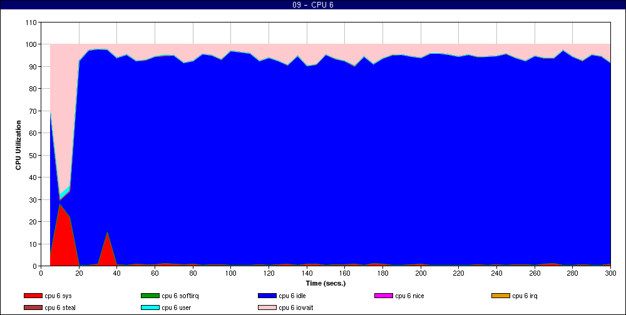This screenshot has height=315, width=626.
Task: Click the red sys spike peak near 10 seconds
Action: [60, 204]
